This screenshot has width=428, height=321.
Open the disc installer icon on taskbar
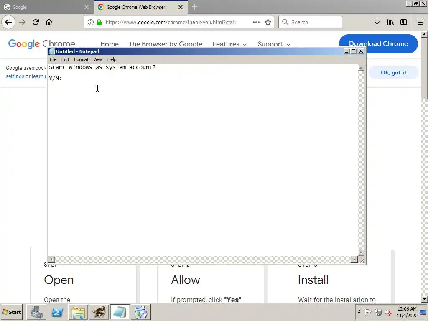pyautogui.click(x=141, y=312)
